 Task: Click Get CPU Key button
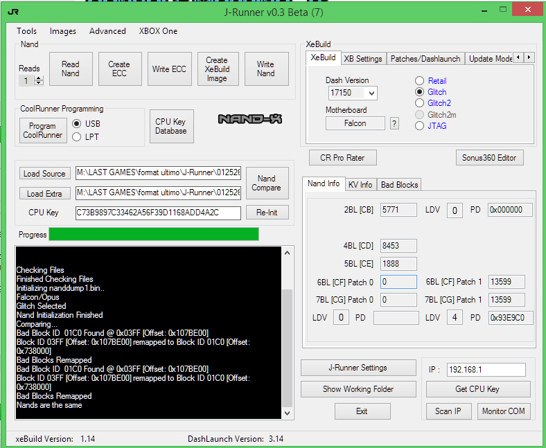point(478,389)
